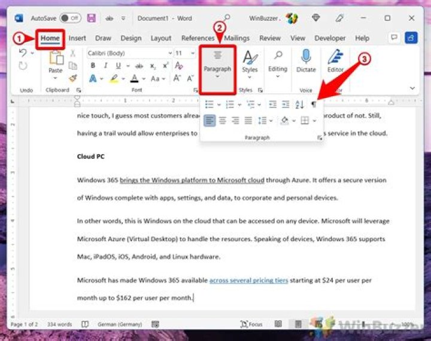This screenshot has height=341, width=431.
Task: Open the Styles gallery button
Action: (x=250, y=65)
